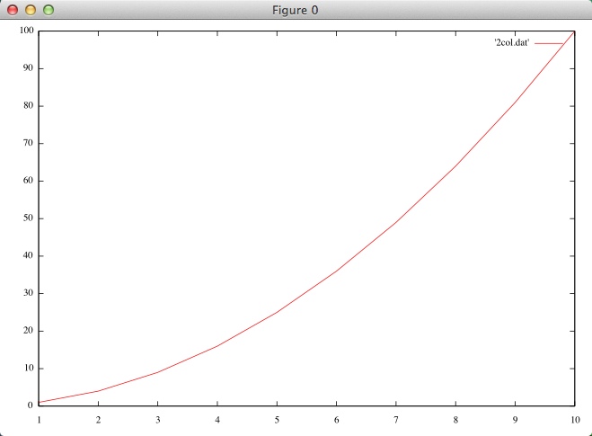Click y-axis label 0

[31, 405]
